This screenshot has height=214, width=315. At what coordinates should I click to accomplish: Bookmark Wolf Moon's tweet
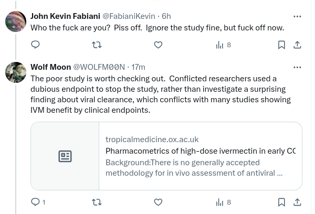click(281, 202)
